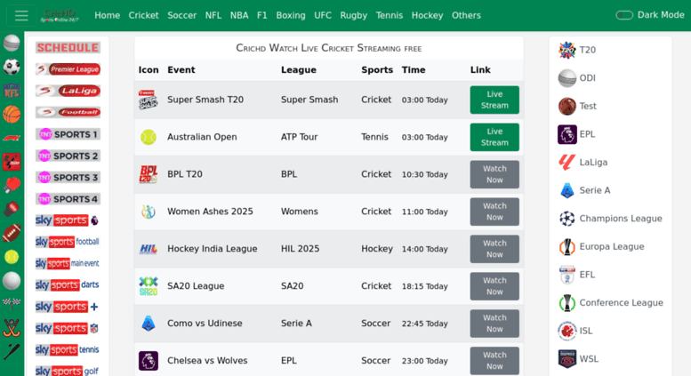The width and height of the screenshot is (691, 376).
Task: Click Watch Now for BPL T20
Action: coord(494,174)
